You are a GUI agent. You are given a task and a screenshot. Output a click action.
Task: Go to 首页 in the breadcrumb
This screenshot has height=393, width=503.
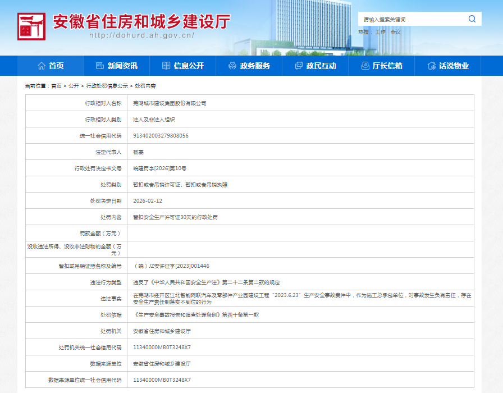[56, 86]
